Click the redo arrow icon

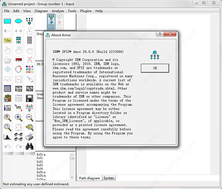(x=18, y=146)
